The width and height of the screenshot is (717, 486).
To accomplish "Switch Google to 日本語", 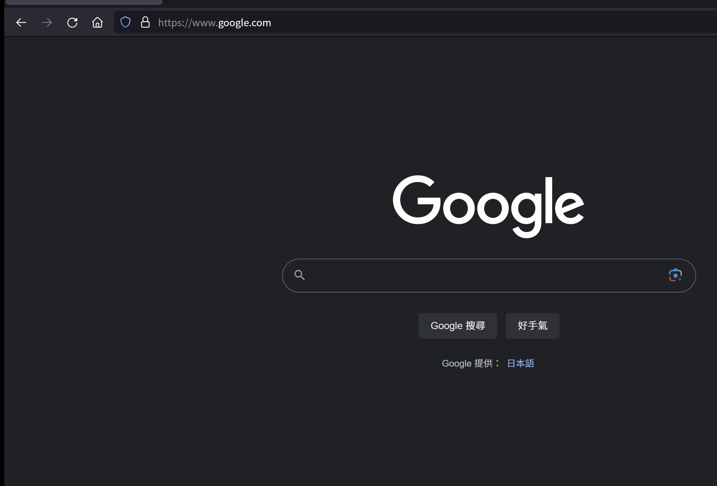I will coord(520,363).
